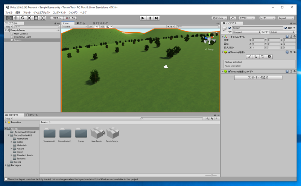This screenshot has height=186, width=301.
Task: Open the File menu
Action: [9, 12]
